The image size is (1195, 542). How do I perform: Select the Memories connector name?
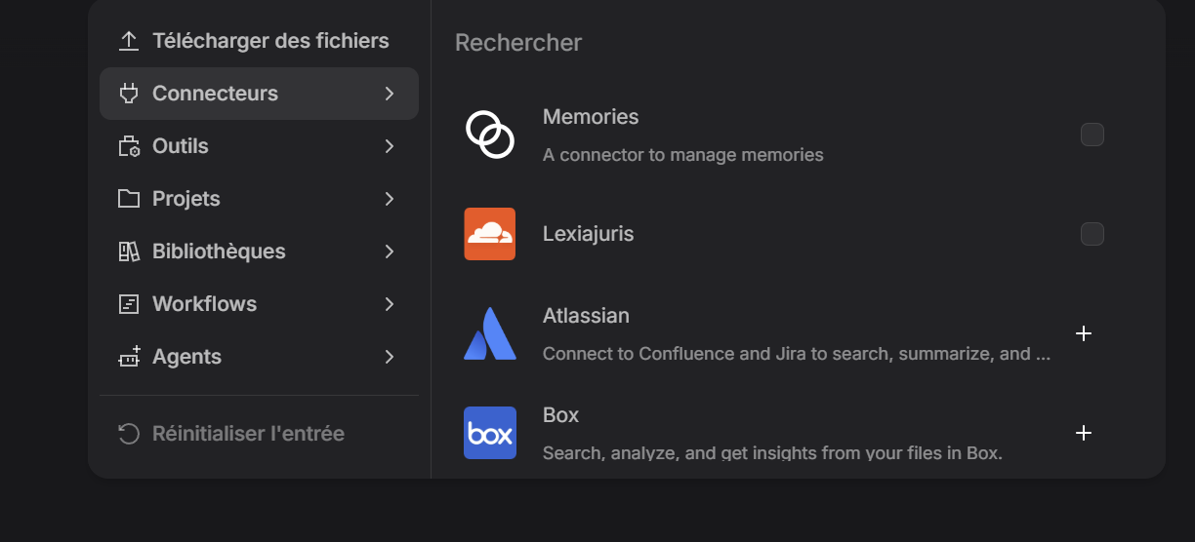[x=591, y=117]
